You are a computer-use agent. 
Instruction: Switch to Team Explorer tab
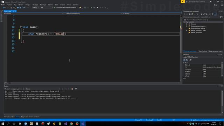pos(203,51)
